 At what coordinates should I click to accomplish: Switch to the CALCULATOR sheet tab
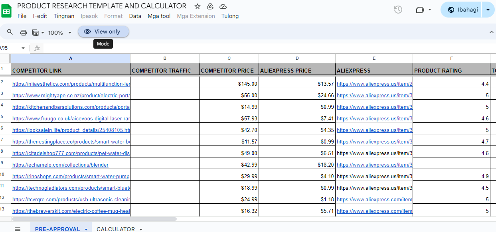pyautogui.click(x=116, y=229)
